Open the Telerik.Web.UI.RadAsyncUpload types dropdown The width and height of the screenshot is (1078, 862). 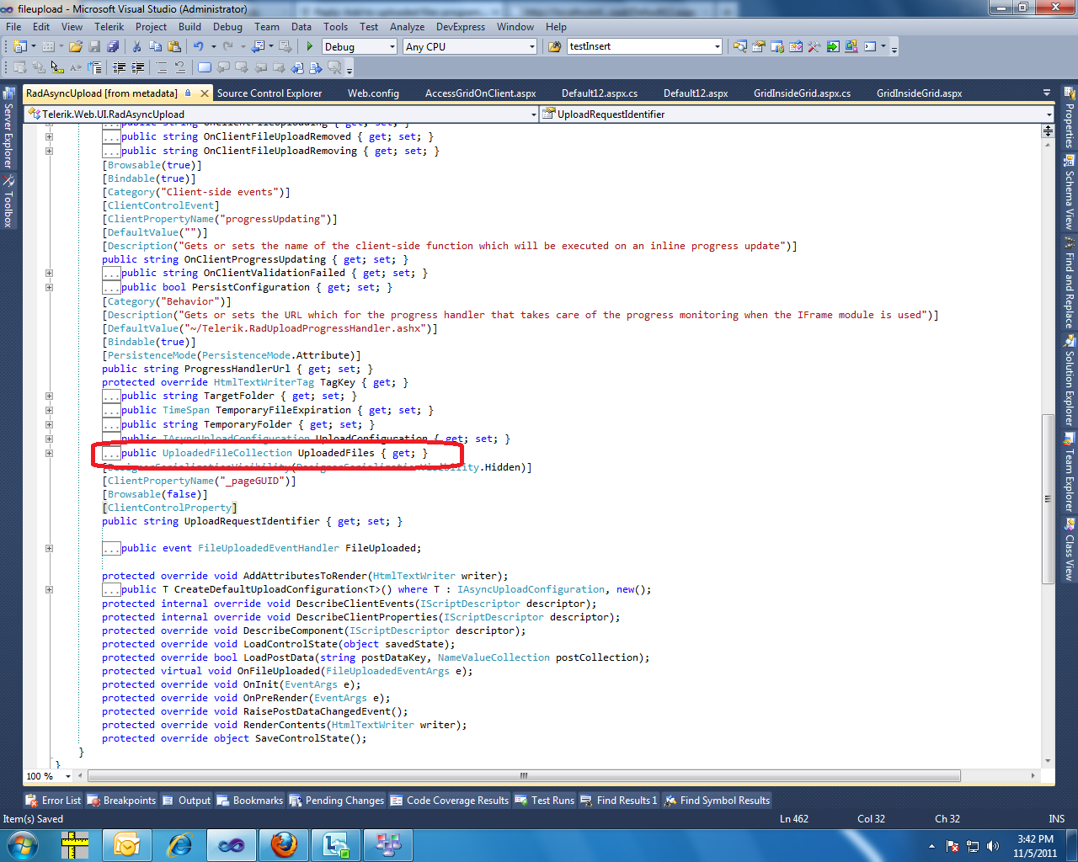click(x=281, y=114)
